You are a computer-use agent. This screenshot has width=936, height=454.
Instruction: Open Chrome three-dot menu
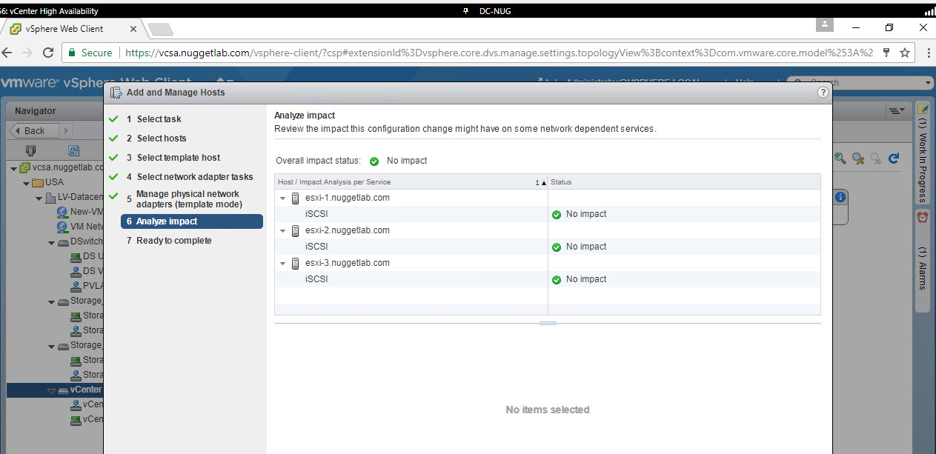(x=928, y=53)
